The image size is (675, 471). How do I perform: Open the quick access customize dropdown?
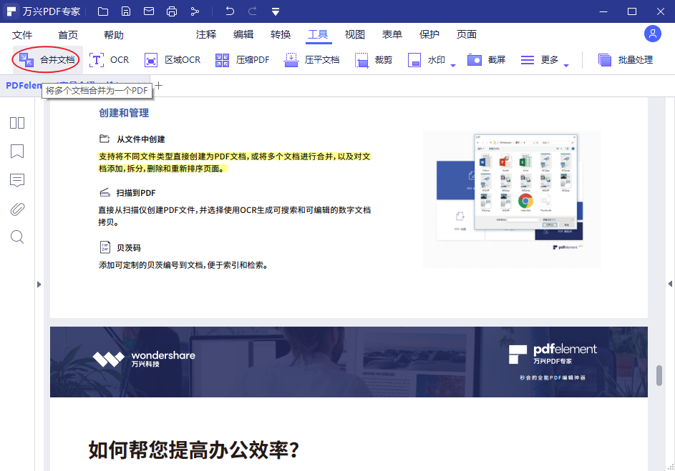tap(276, 11)
